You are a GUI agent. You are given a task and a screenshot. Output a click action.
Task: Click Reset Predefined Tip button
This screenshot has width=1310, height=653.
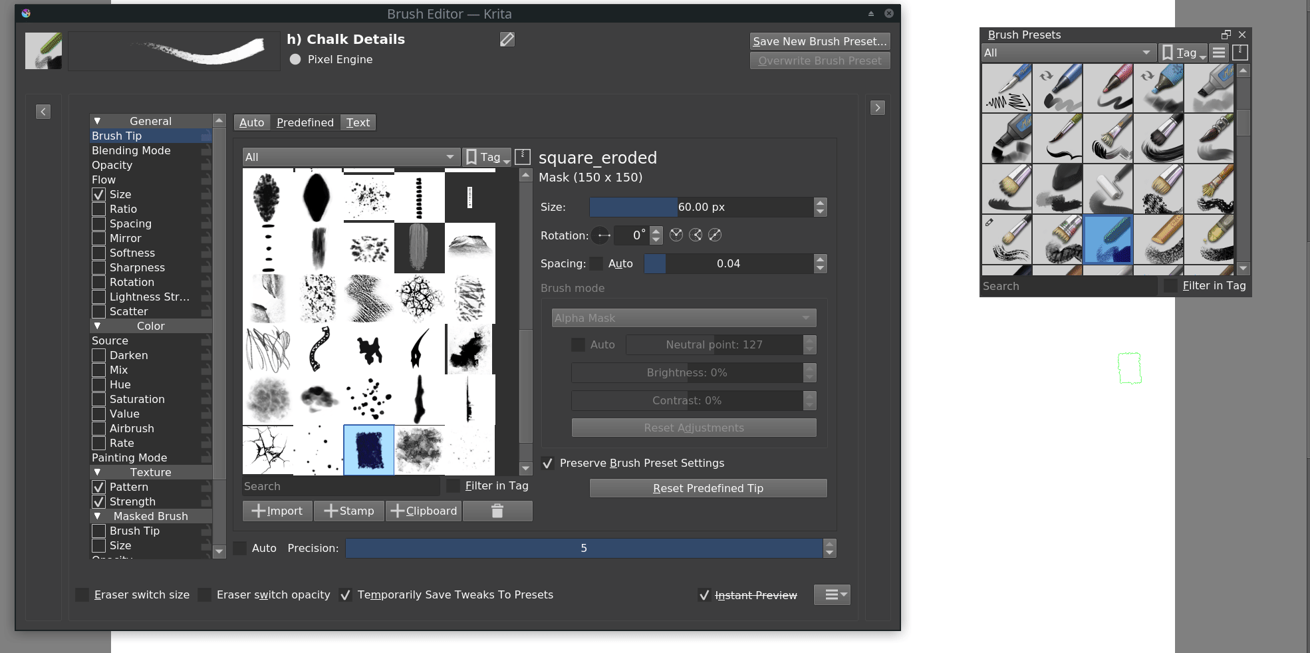[708, 488]
